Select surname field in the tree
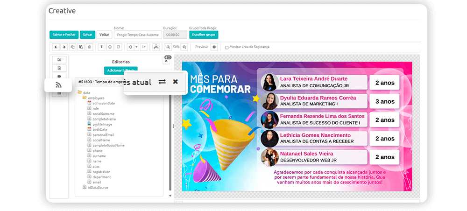Screen dimensions: 467x211 click(99, 155)
